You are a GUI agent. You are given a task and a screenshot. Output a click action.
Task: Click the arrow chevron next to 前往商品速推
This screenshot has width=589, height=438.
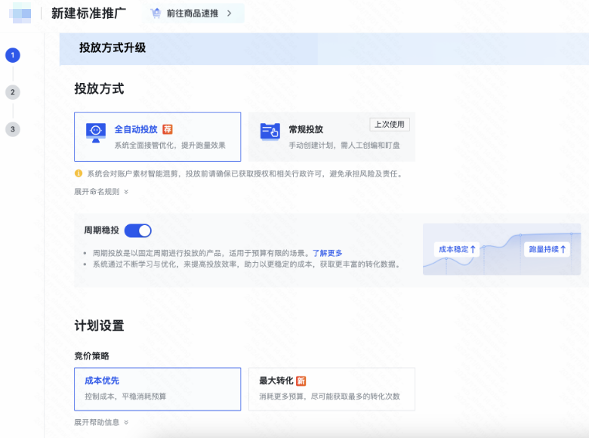pos(229,14)
